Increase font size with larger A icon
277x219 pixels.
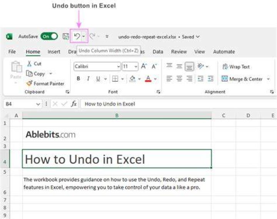144,66
